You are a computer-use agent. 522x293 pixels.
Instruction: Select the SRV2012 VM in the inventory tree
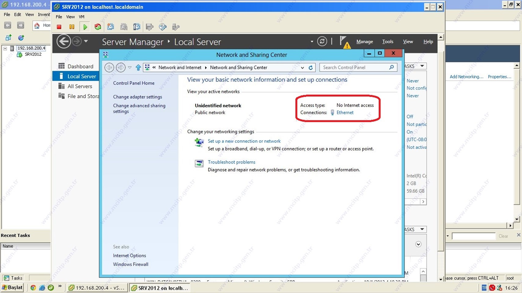[x=33, y=54]
